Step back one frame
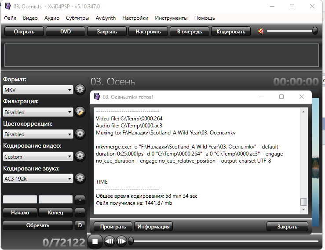This screenshot has width=325, height=250. pos(109,241)
